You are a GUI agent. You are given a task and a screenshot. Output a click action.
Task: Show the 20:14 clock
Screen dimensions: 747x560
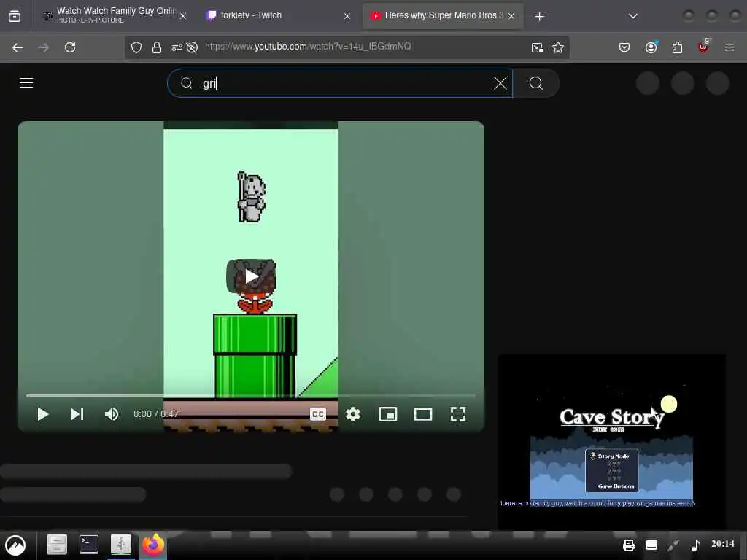coord(723,544)
